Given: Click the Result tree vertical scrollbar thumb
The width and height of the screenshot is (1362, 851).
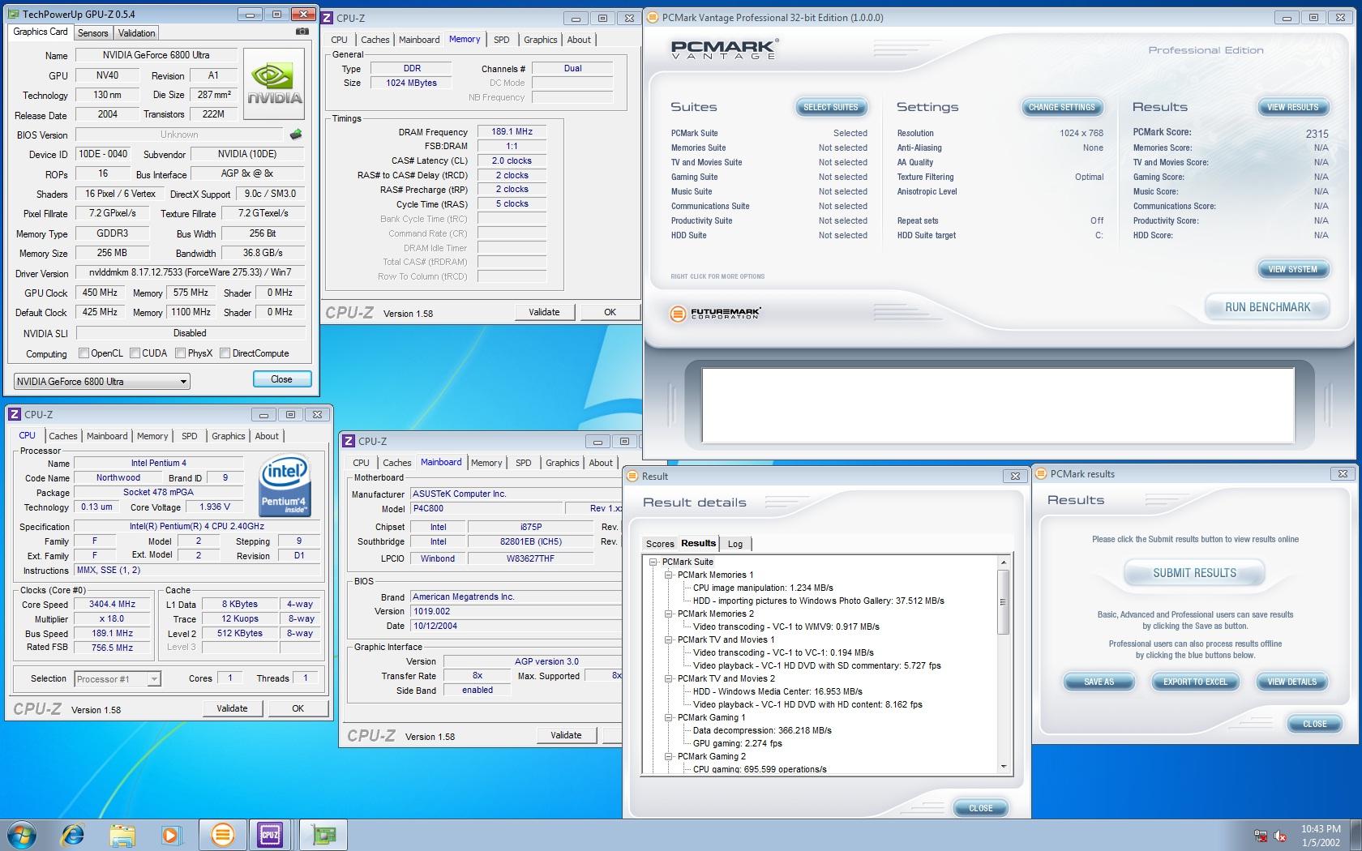Looking at the screenshot, I should (x=1003, y=601).
